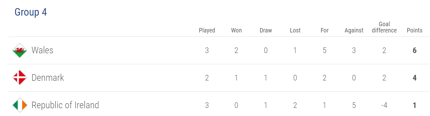Click the Wales flag icon

pyautogui.click(x=20, y=50)
